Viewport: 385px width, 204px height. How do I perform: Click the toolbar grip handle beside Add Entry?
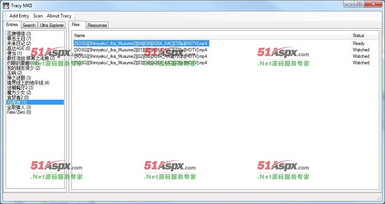[x=6, y=16]
